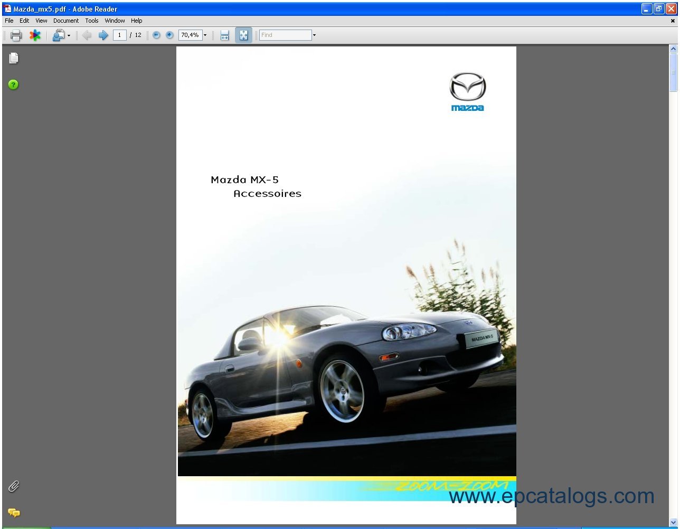680x529 pixels.
Task: Toggle Fit Width scrolling mode
Action: [x=225, y=35]
